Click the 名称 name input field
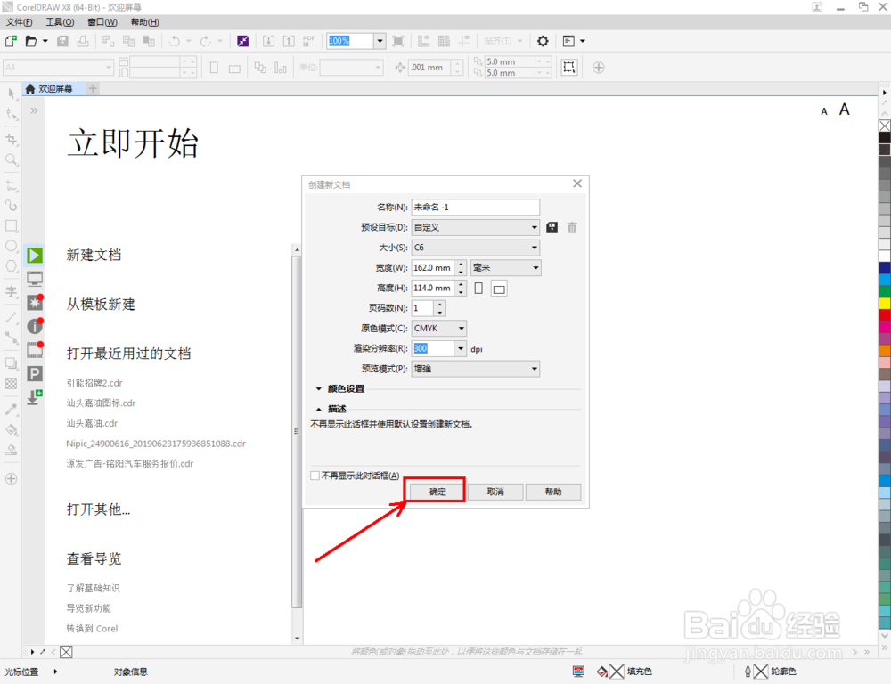Image resolution: width=891 pixels, height=684 pixels. pos(476,208)
